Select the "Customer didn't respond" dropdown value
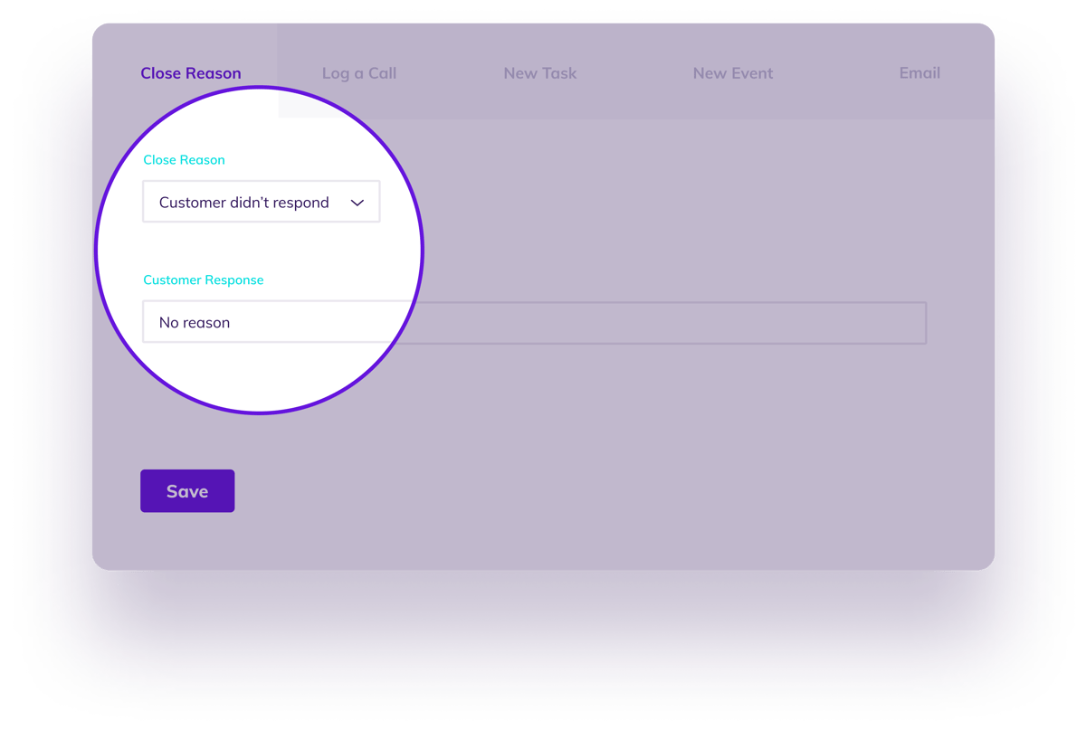The image size is (1086, 730). pos(243,203)
